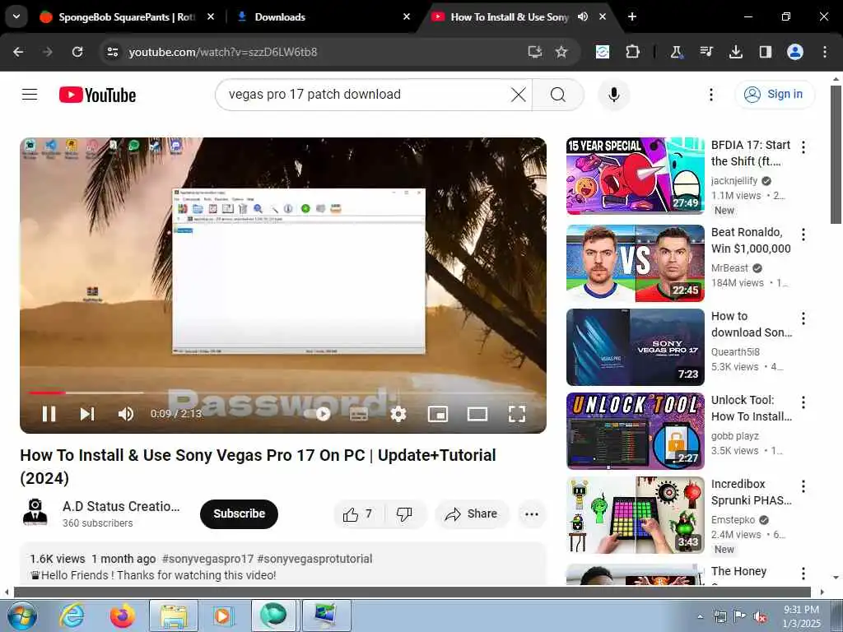Enter full screen mode
This screenshot has height=632, width=843.
tap(517, 414)
